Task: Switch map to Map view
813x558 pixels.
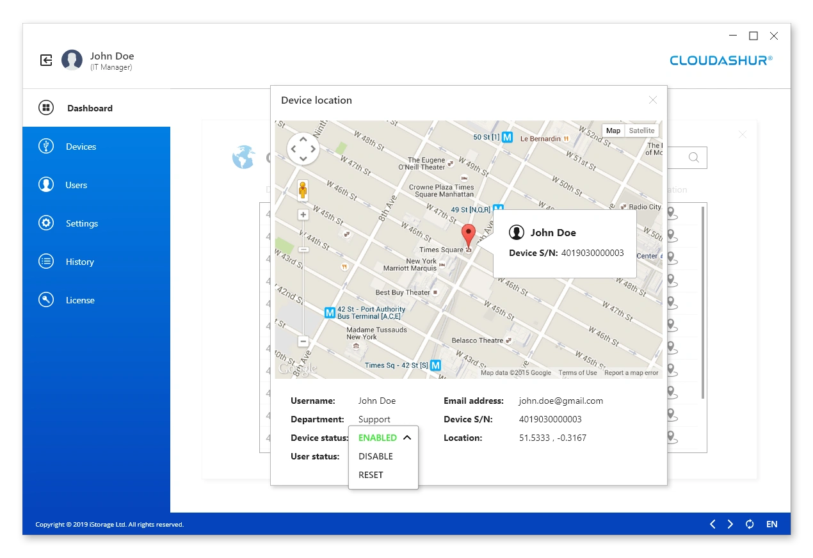Action: pos(613,131)
